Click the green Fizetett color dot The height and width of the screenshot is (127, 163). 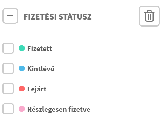coord(22,48)
